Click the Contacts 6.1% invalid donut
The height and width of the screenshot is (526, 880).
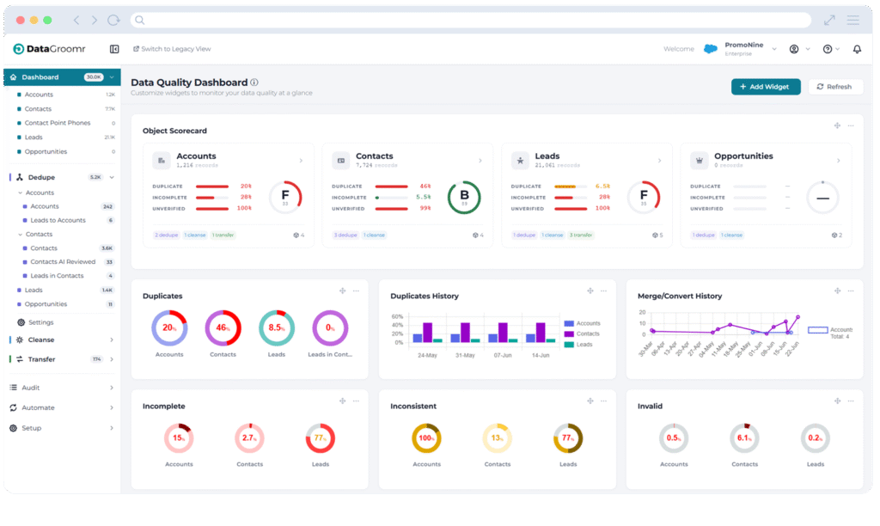coord(745,437)
